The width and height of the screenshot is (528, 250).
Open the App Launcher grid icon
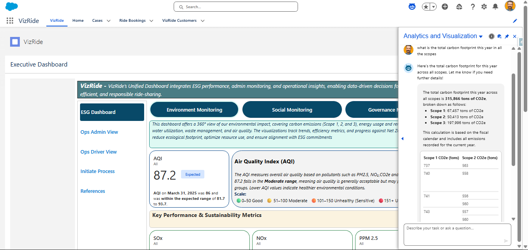(10, 21)
